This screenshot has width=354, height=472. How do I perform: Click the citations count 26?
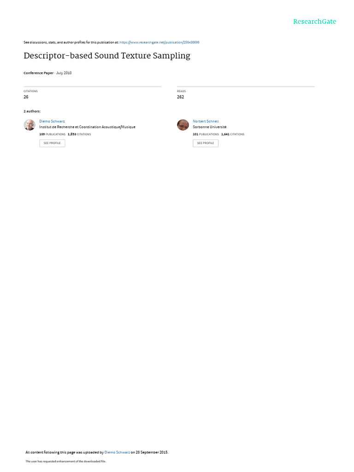(26, 97)
